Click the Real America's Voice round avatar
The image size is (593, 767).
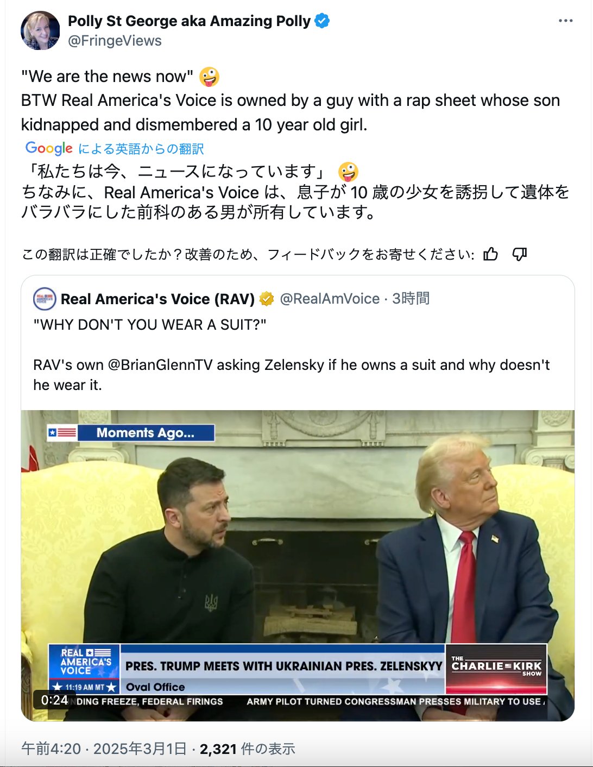tap(45, 299)
